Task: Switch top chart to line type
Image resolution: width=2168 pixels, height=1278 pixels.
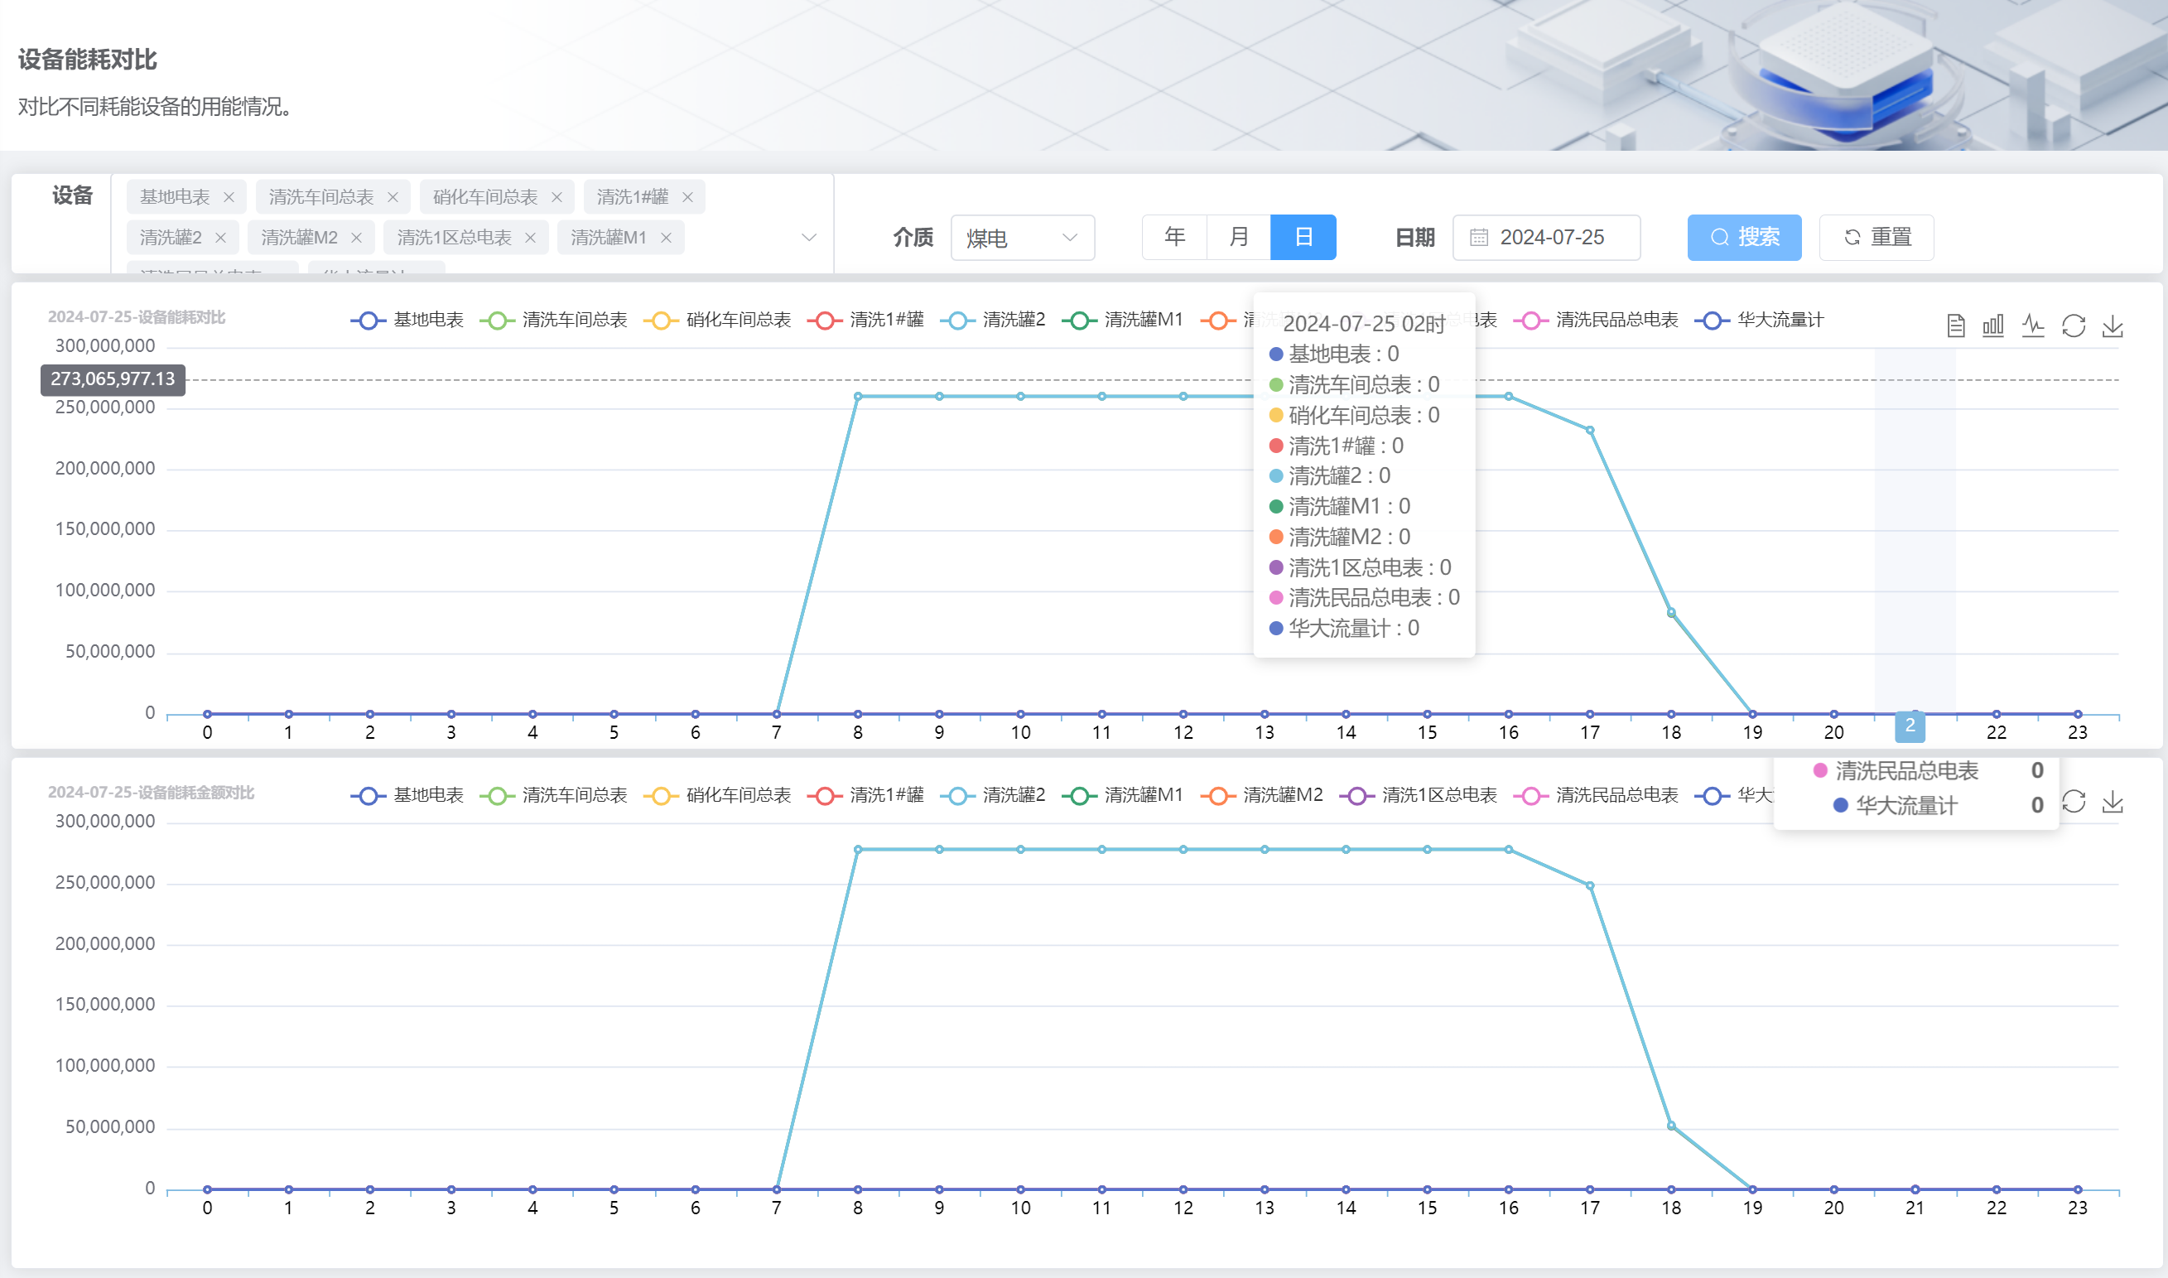Action: coord(2033,326)
